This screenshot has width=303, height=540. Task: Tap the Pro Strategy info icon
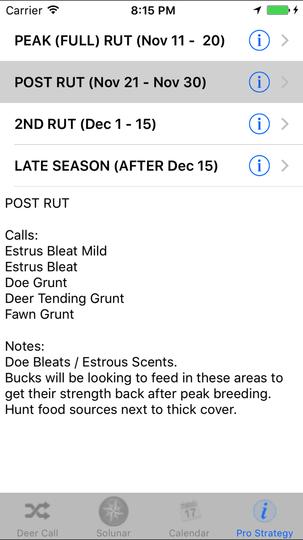coord(265,511)
